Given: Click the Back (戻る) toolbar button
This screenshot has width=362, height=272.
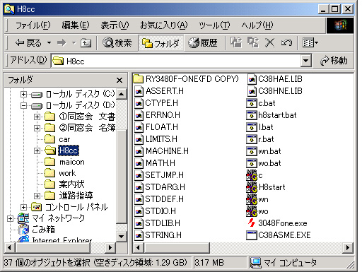Looking at the screenshot, I should 28,43.
